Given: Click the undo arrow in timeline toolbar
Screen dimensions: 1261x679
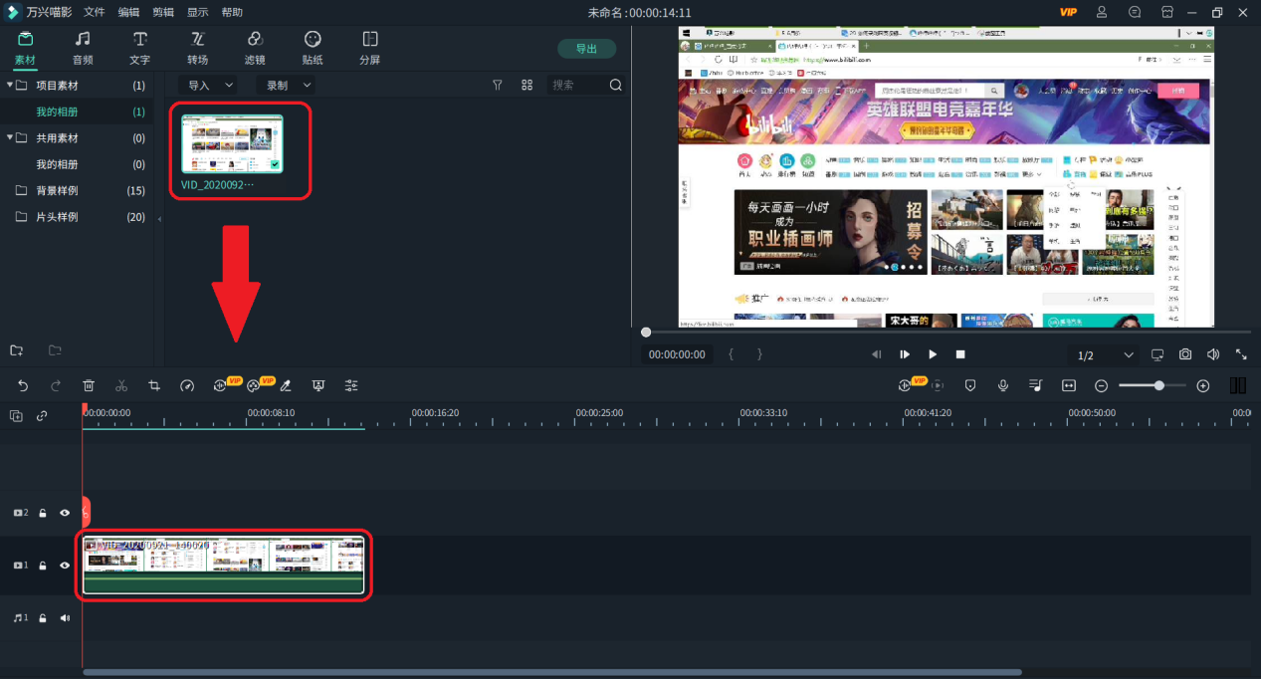Looking at the screenshot, I should pos(23,385).
